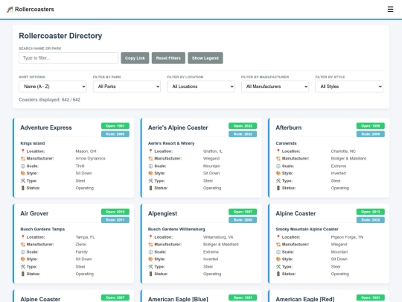402x302 pixels.
Task: Click the Aerie's Alpine Coaster type tools icon
Action: click(x=150, y=180)
